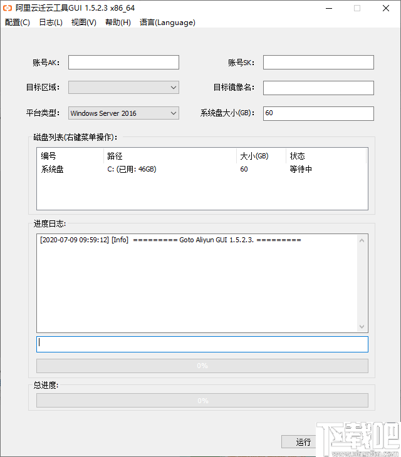Click the 60 size cell in disk list

[244, 169]
